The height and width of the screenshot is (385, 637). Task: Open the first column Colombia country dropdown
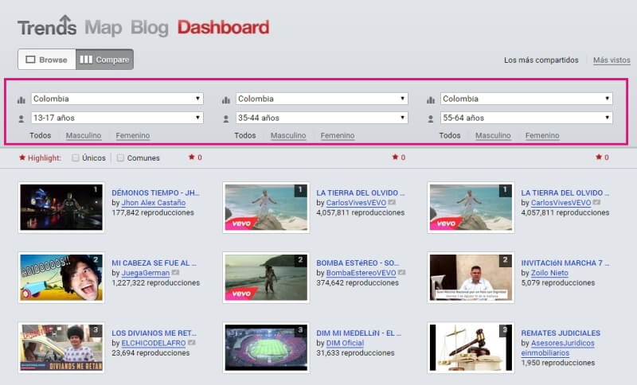117,99
